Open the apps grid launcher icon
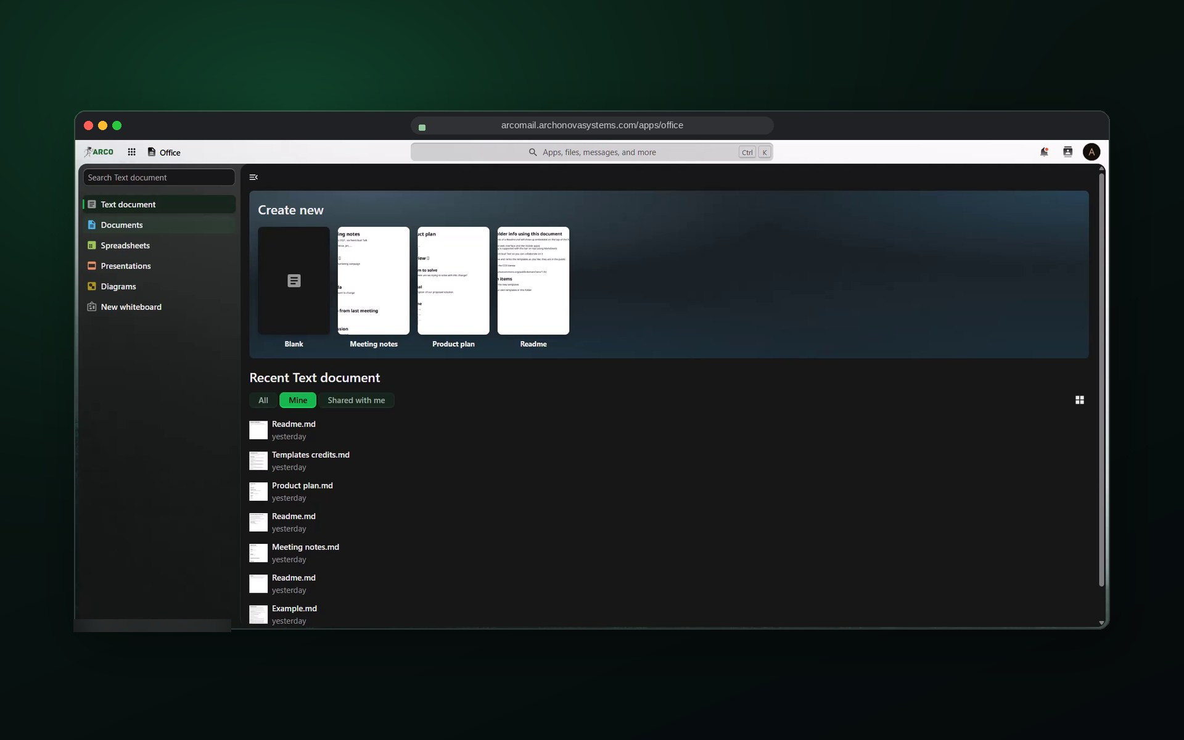 (131, 152)
